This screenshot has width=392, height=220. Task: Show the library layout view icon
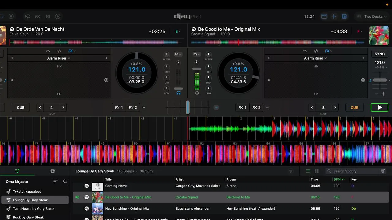tap(324, 16)
